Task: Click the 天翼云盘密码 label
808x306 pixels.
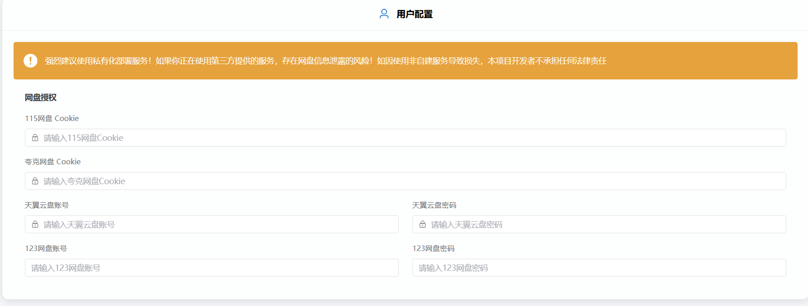Action: tap(434, 205)
